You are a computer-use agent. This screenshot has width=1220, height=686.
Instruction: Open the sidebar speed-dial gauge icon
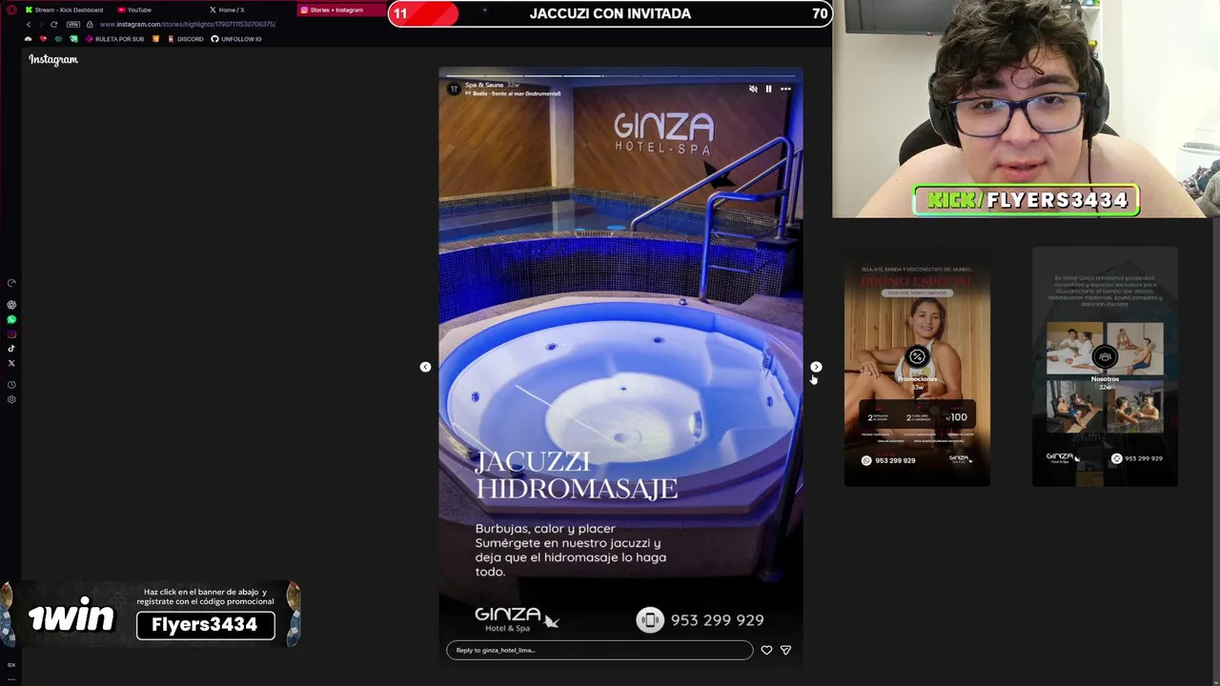(11, 283)
